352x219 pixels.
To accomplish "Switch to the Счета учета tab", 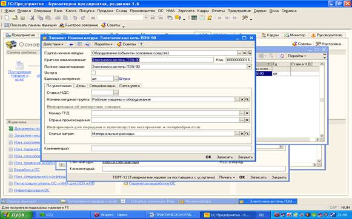I will 130,86.
